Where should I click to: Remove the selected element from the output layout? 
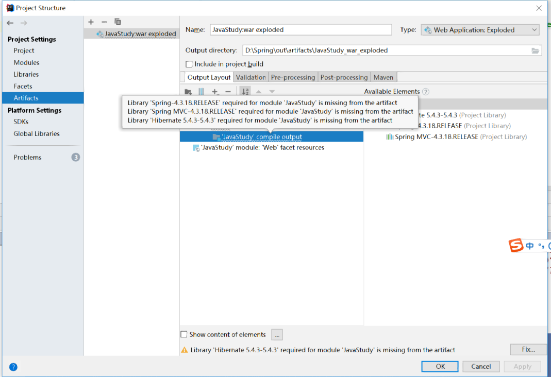228,92
